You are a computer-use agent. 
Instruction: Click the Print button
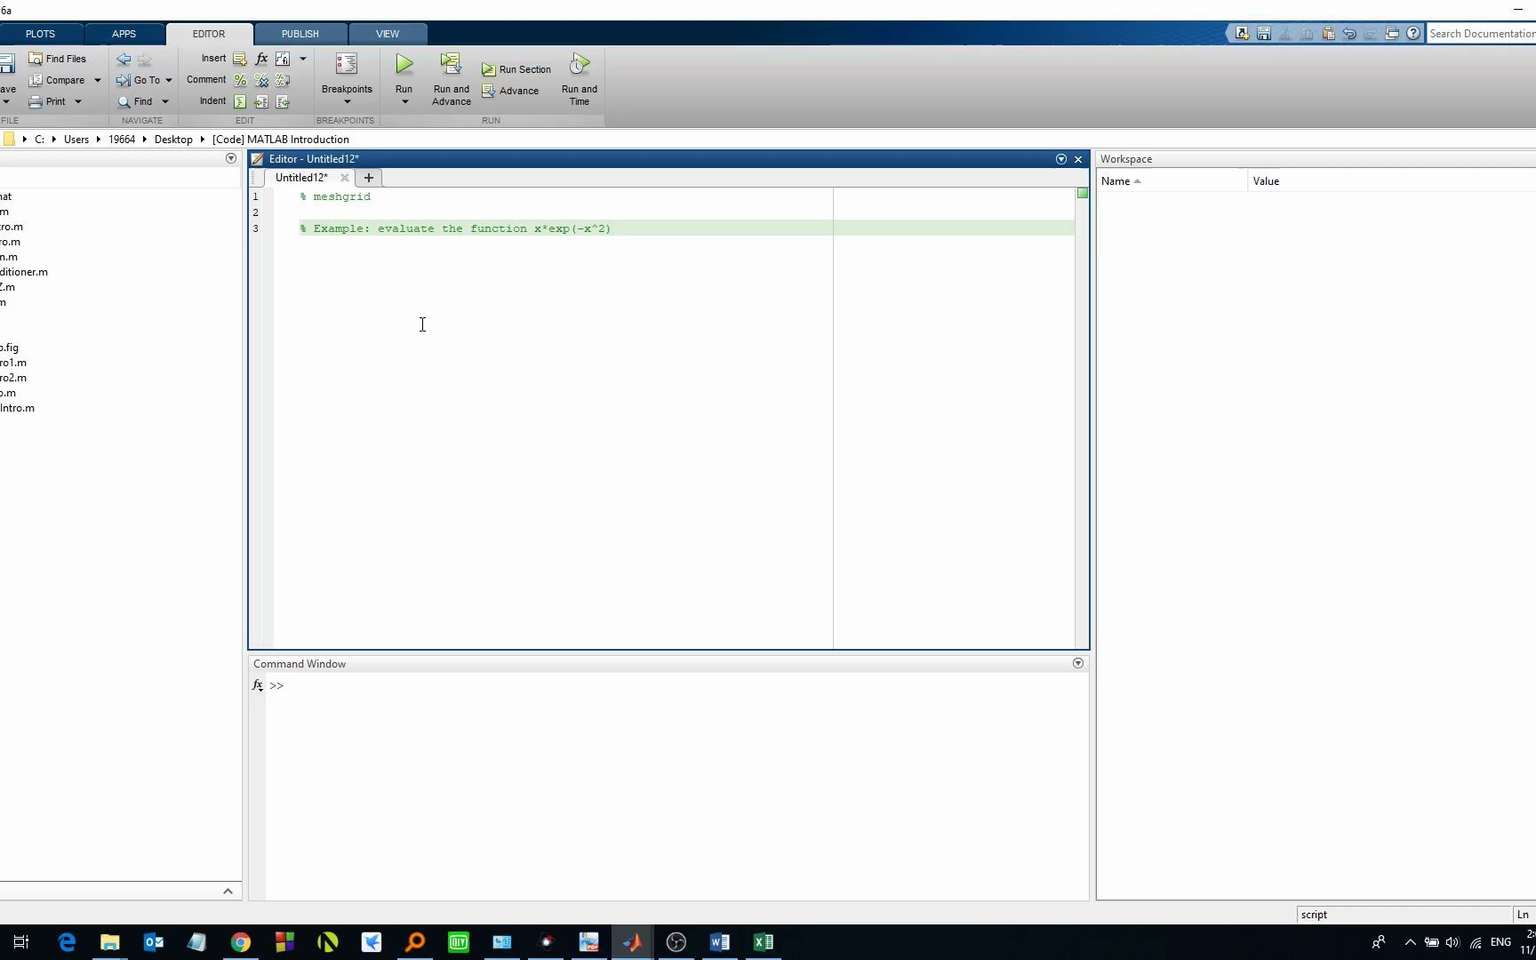coord(47,101)
